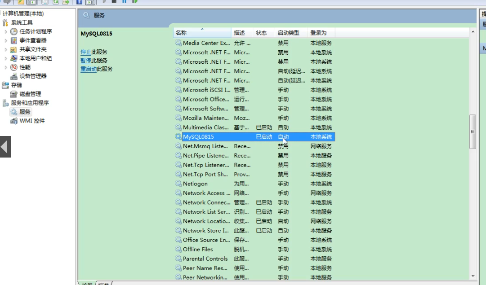Screen dimensions: 486x285
Task: Switch to the 标准 tab at bottom
Action: click(103, 284)
